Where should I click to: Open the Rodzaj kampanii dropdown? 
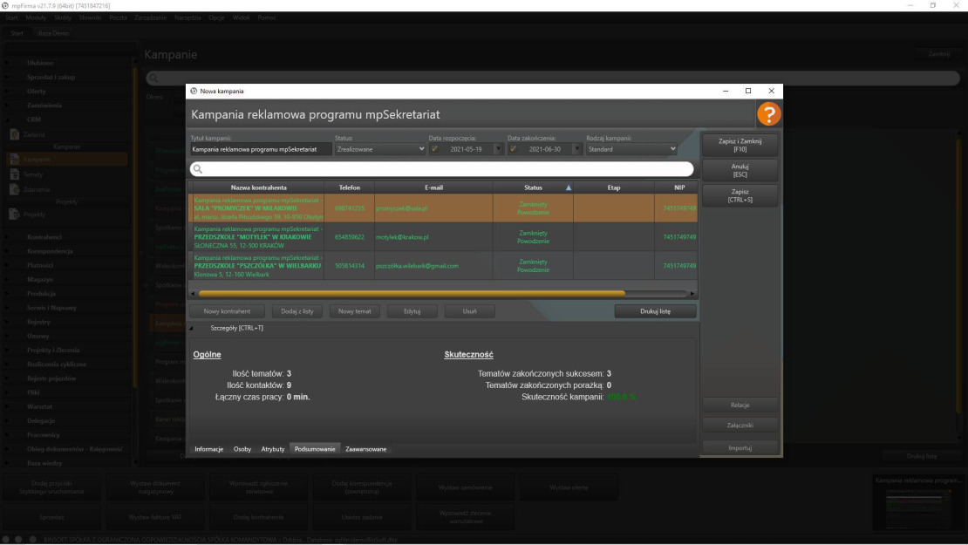[x=631, y=149]
